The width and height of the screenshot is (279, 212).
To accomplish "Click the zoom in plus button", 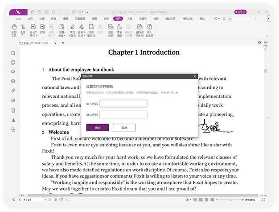I will (x=242, y=200).
